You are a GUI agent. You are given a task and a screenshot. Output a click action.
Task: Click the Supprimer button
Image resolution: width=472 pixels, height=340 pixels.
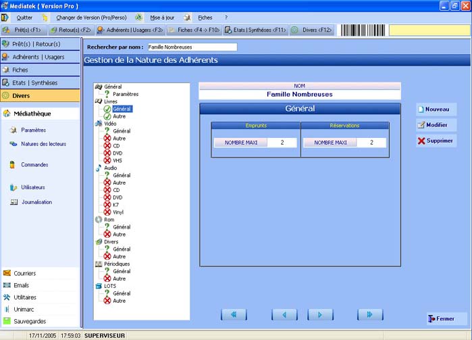(436, 141)
